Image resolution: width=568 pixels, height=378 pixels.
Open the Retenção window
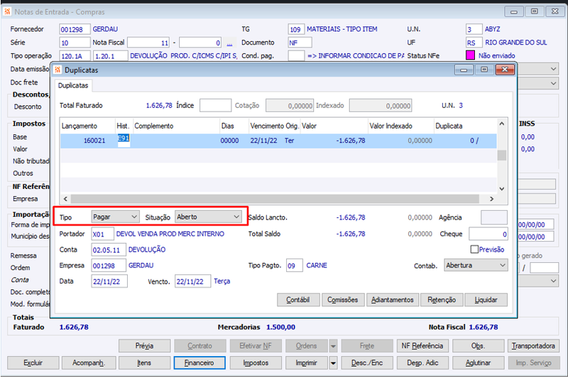click(442, 300)
